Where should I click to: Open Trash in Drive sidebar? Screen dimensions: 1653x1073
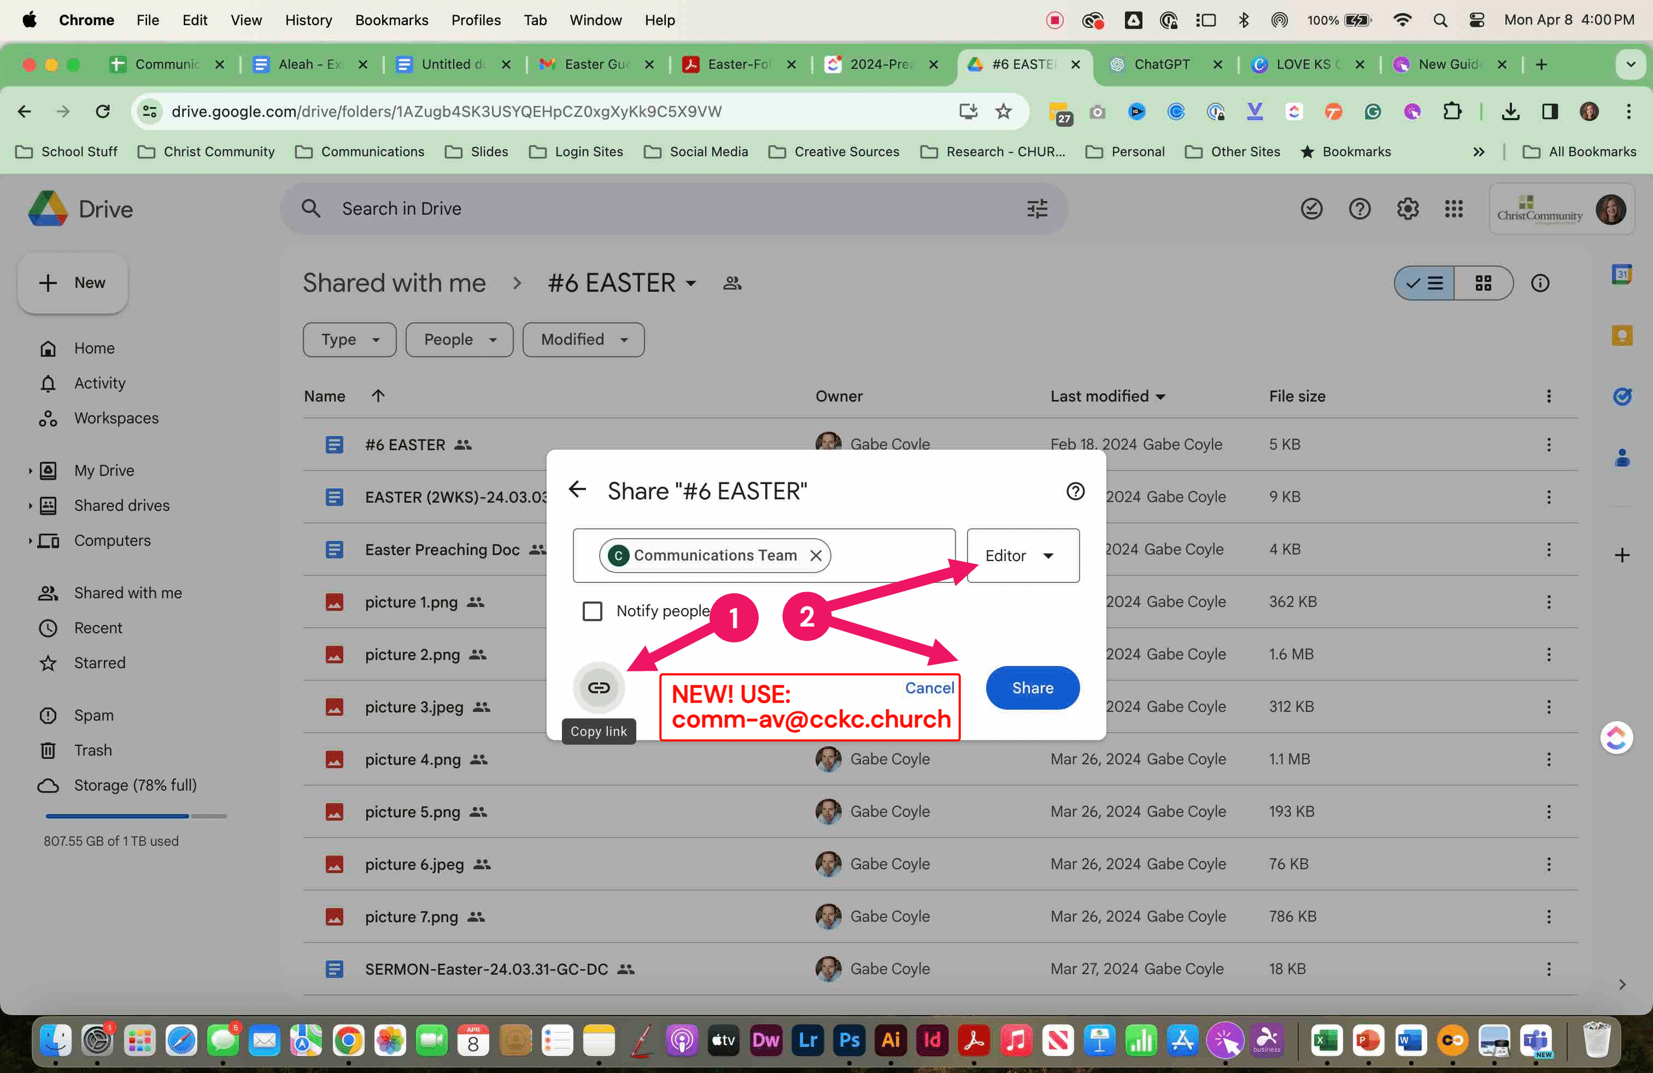tap(92, 750)
